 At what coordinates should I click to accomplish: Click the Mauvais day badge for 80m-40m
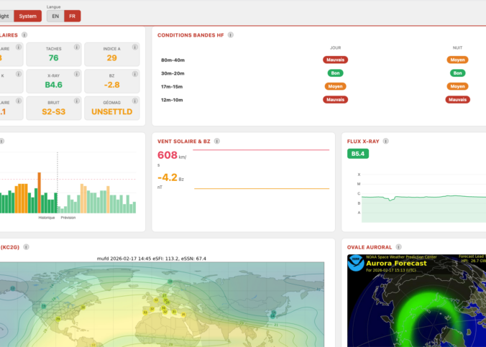click(335, 60)
